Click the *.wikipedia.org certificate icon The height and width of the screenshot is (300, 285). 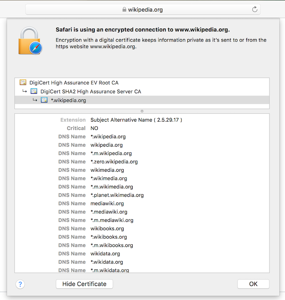(44, 100)
